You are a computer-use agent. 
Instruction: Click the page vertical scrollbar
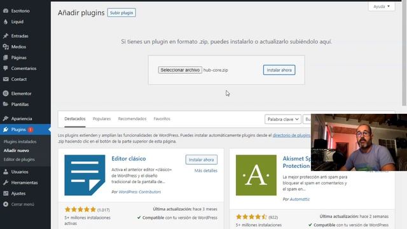[x=404, y=53]
